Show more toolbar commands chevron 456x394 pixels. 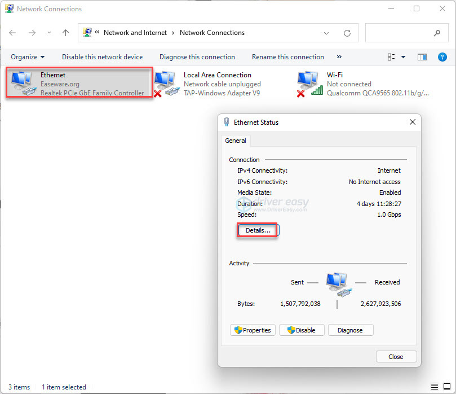pos(339,57)
